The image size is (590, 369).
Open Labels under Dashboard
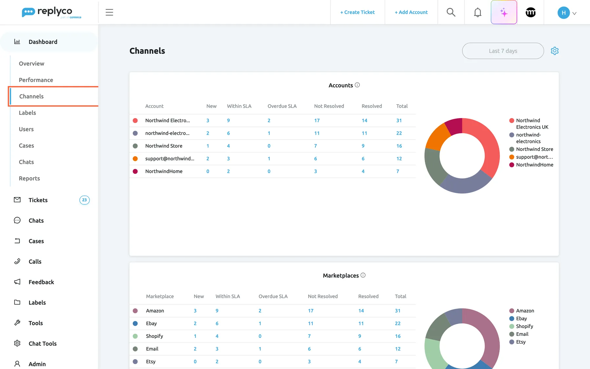click(x=28, y=113)
